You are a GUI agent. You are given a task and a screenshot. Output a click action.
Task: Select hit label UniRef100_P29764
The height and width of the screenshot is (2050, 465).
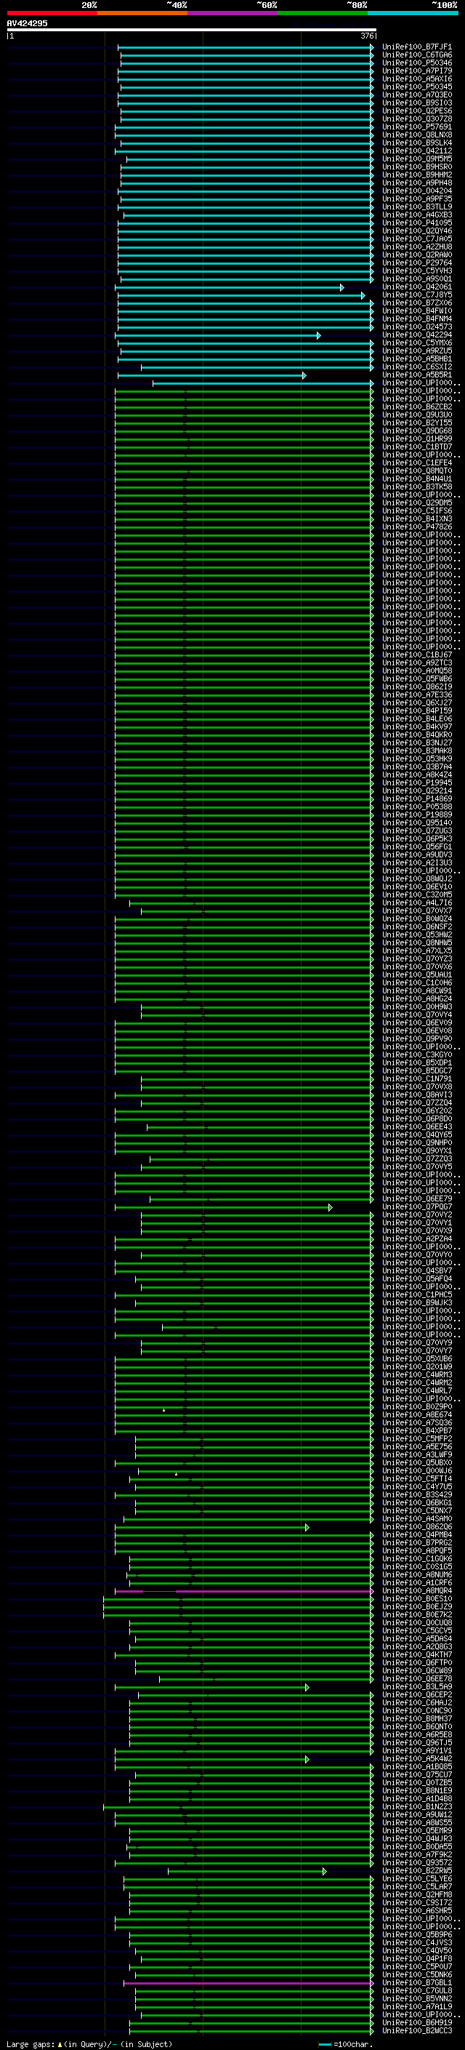(416, 263)
